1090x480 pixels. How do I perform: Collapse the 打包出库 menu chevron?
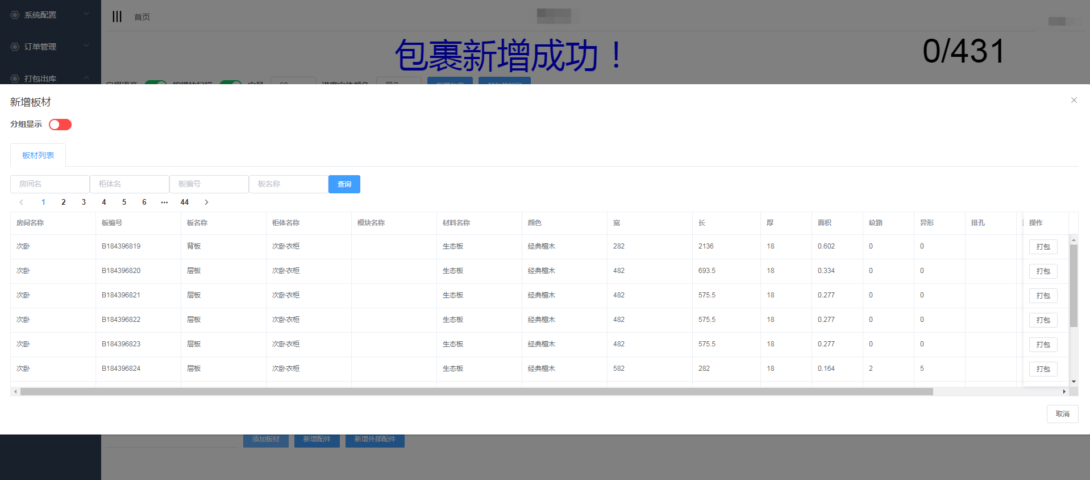pos(86,77)
